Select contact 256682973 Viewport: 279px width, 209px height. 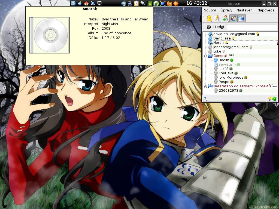pos(229,90)
